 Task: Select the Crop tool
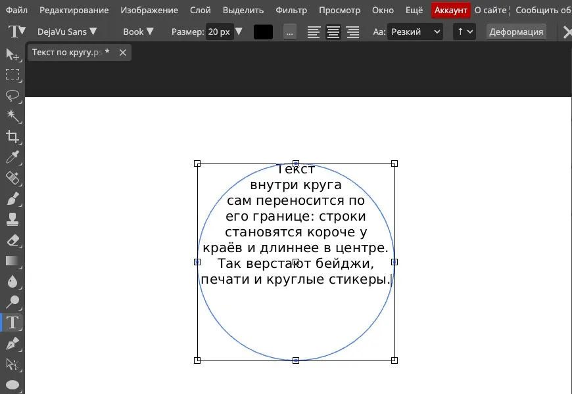coord(12,137)
